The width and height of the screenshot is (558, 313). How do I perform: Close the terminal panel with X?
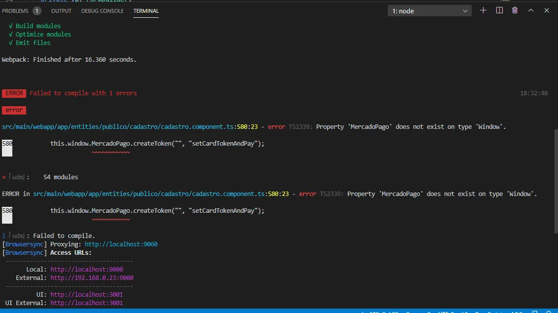(x=547, y=10)
